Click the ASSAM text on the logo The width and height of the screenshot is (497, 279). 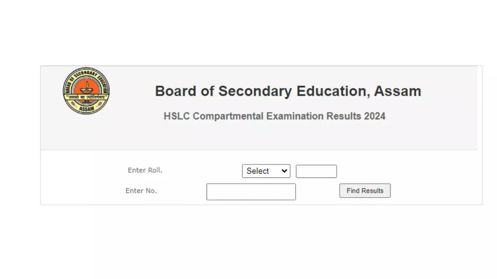click(86, 109)
